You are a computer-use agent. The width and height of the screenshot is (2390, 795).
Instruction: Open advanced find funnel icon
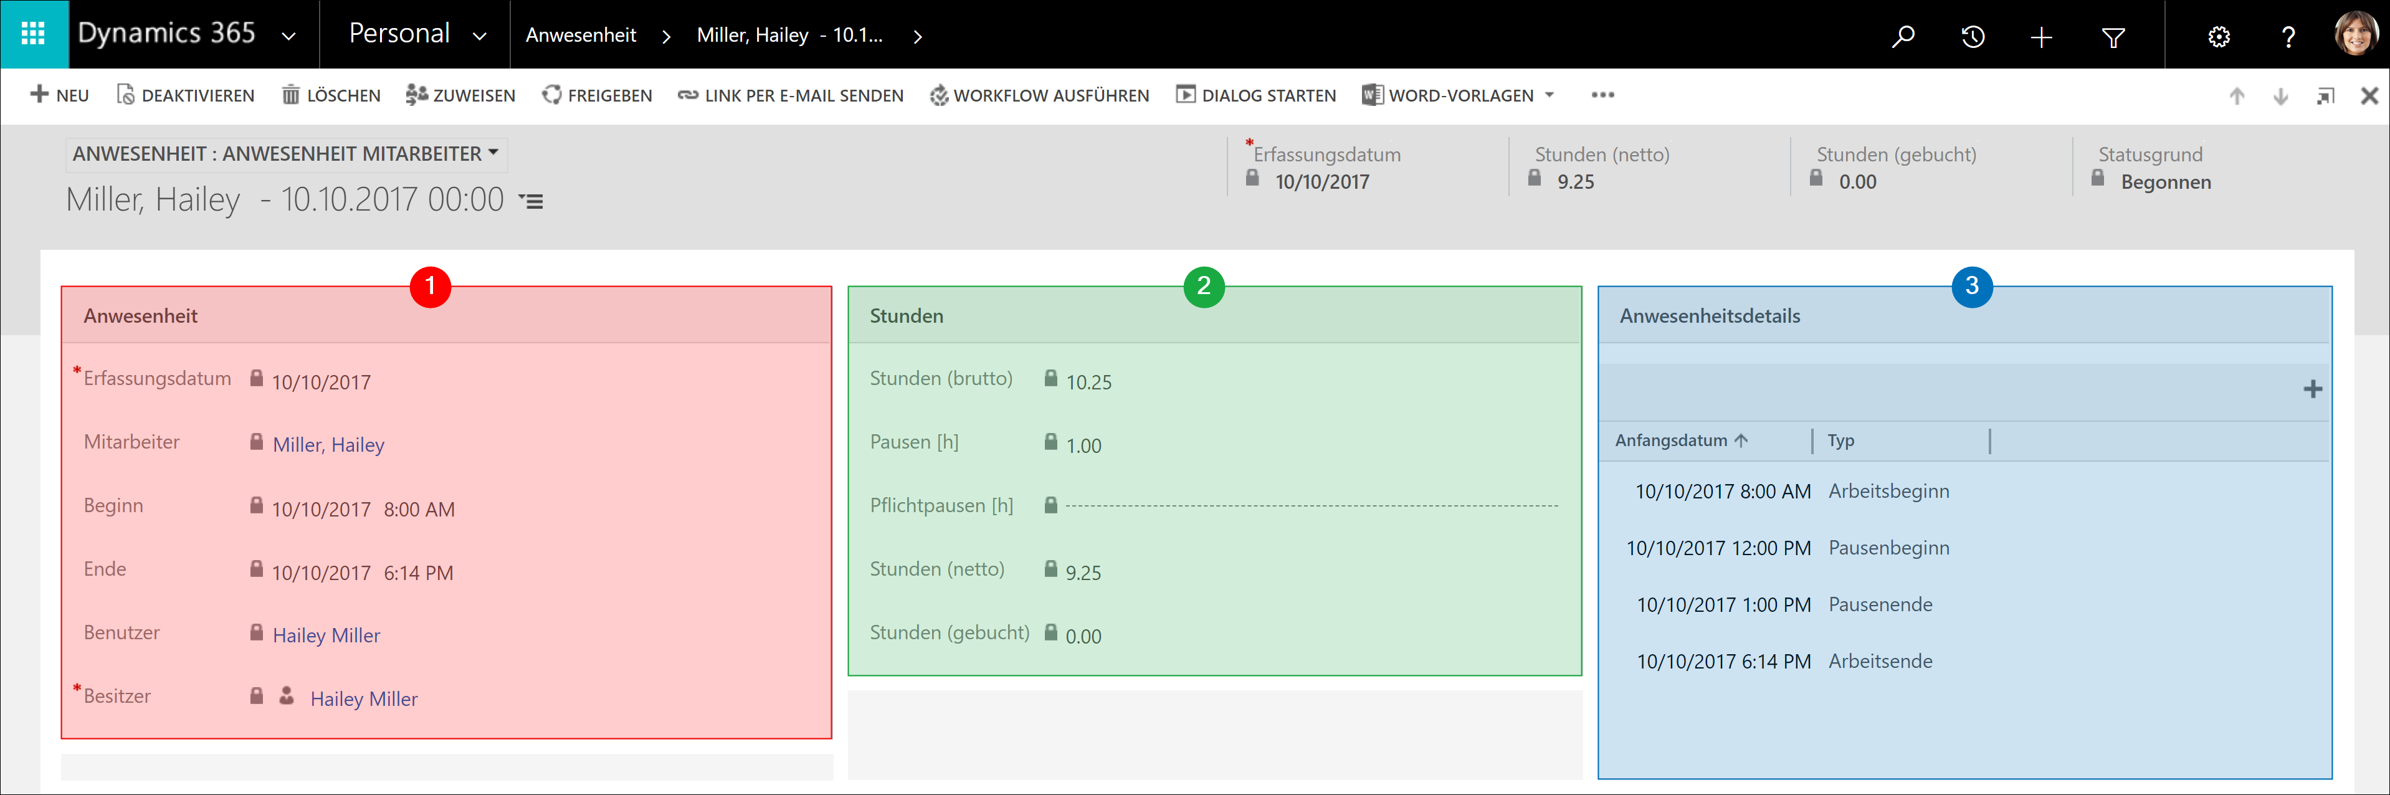coord(2113,37)
